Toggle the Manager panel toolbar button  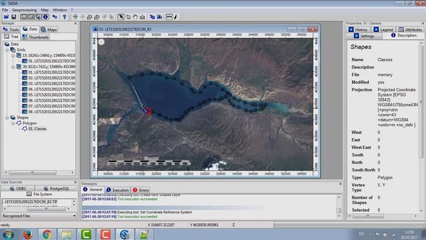[x=23, y=17]
